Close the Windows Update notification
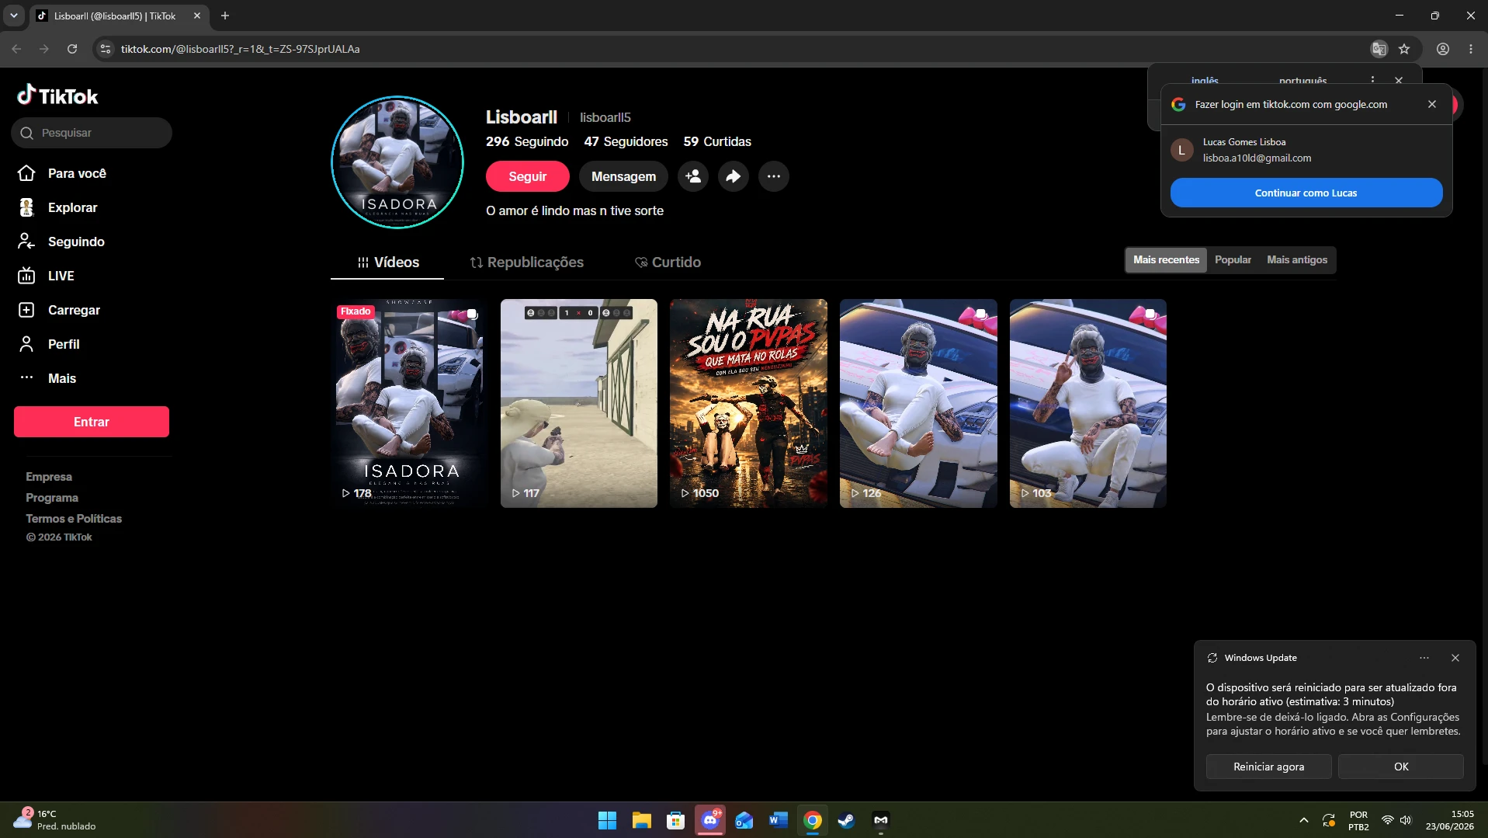Screen dimensions: 1488x838 pos(1455,658)
